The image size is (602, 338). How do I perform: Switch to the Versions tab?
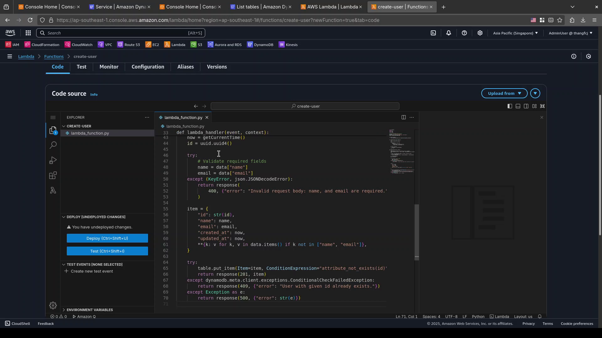pyautogui.click(x=217, y=67)
